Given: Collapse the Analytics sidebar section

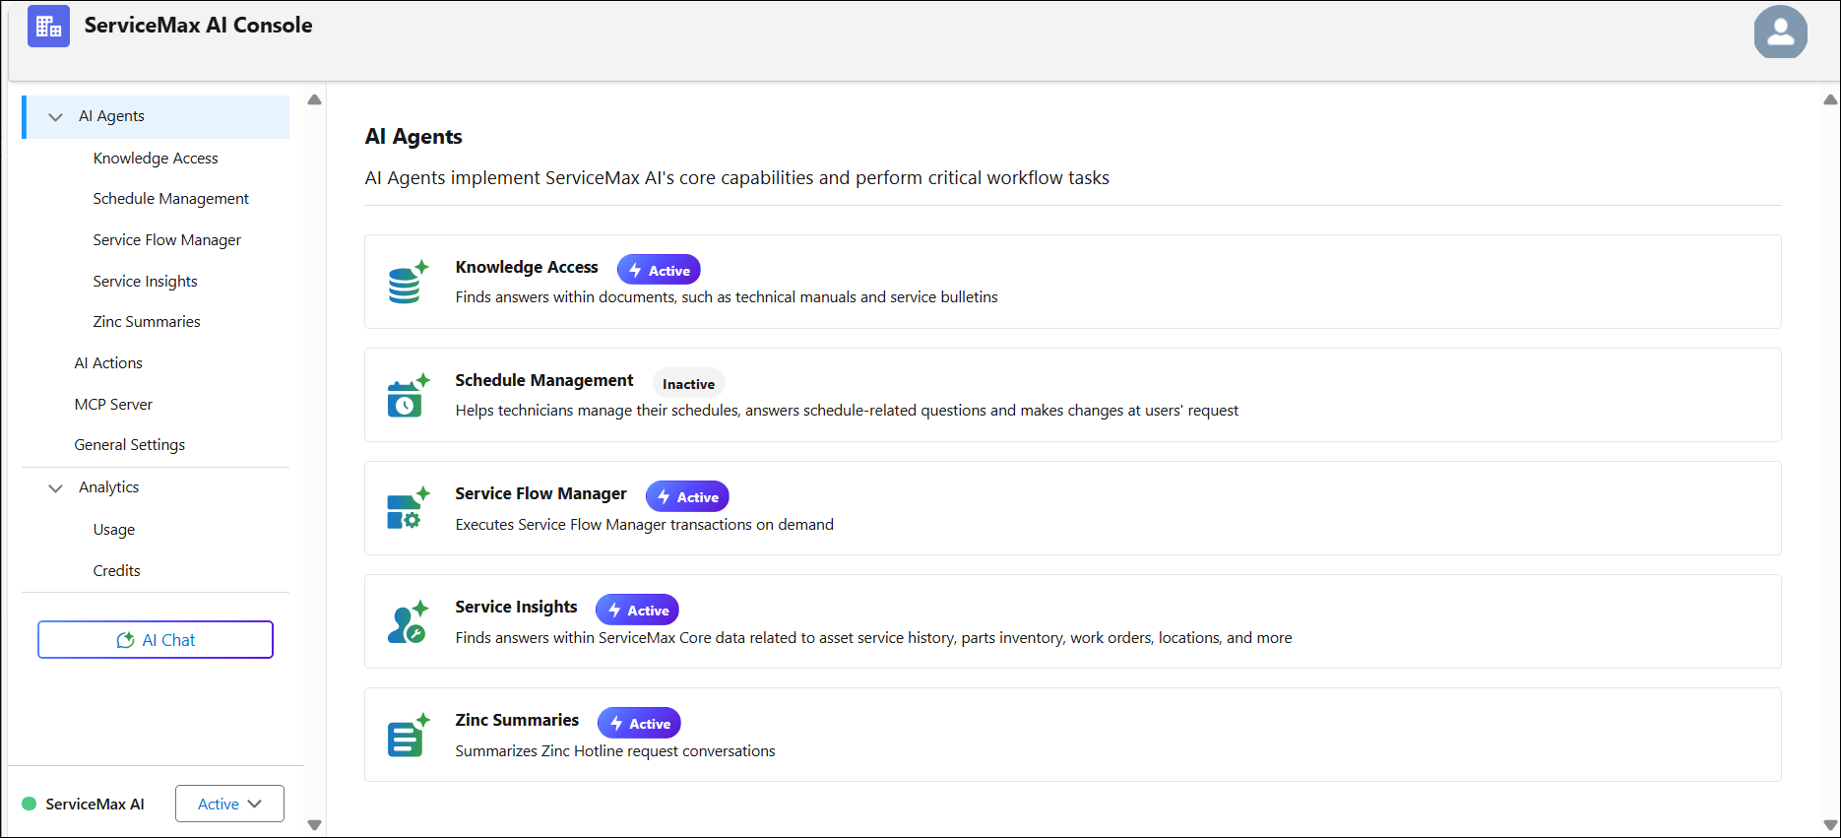Looking at the screenshot, I should click(55, 487).
